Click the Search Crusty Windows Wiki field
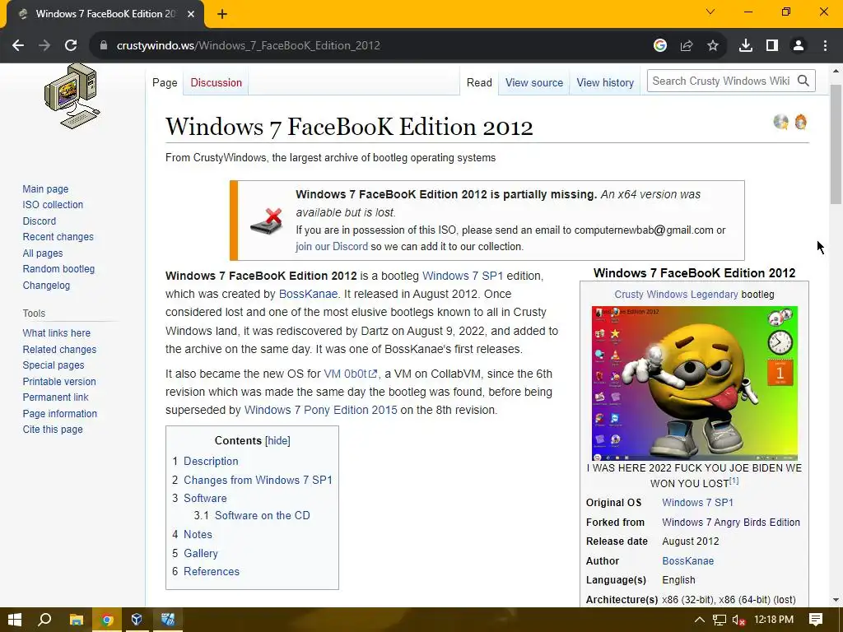Viewport: 843px width, 632px height. [720, 81]
